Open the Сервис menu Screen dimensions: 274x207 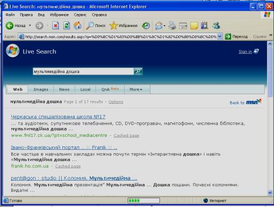coord(80,15)
